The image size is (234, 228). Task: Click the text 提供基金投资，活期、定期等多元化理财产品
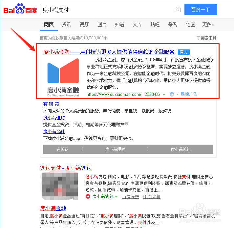click(x=86, y=125)
